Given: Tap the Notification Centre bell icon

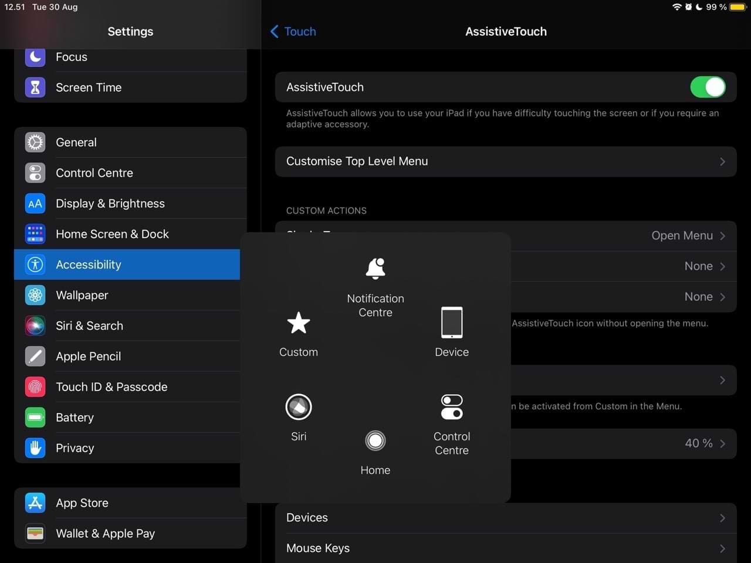Looking at the screenshot, I should click(375, 268).
